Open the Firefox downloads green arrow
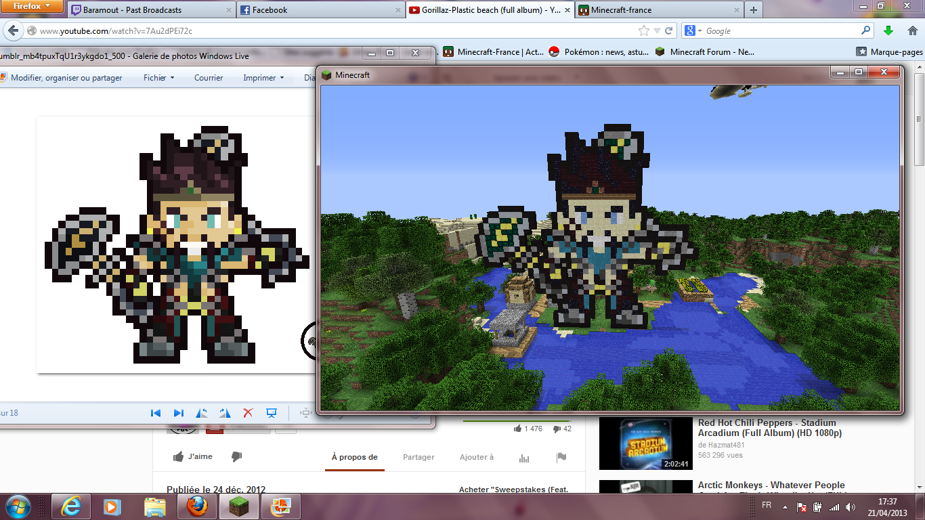 point(888,31)
